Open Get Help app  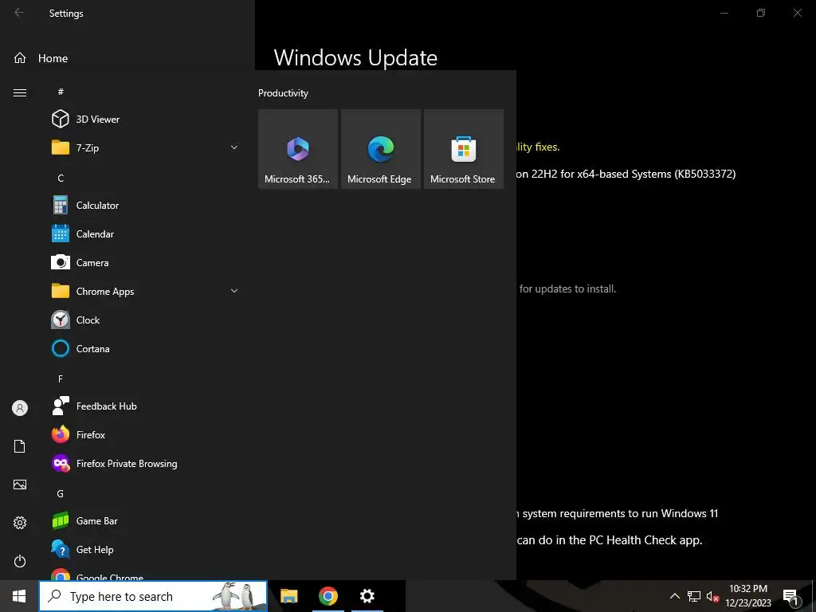pos(146,549)
